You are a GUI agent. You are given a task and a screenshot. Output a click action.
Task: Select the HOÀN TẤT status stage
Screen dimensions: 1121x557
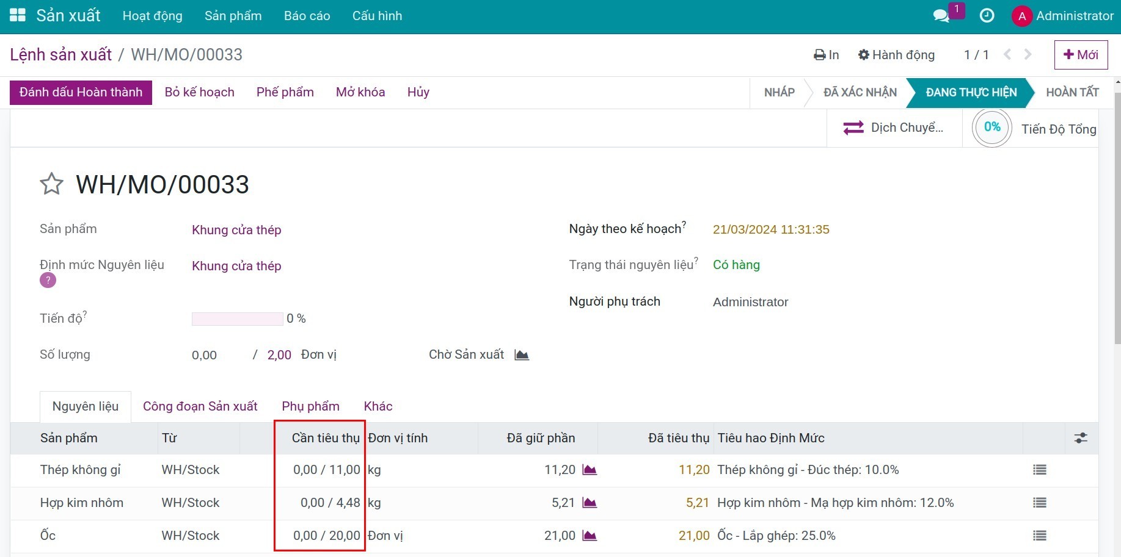tap(1072, 93)
